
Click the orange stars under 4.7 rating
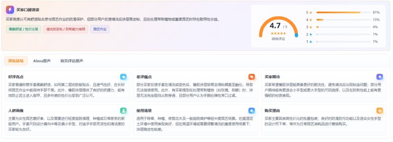(x=278, y=33)
